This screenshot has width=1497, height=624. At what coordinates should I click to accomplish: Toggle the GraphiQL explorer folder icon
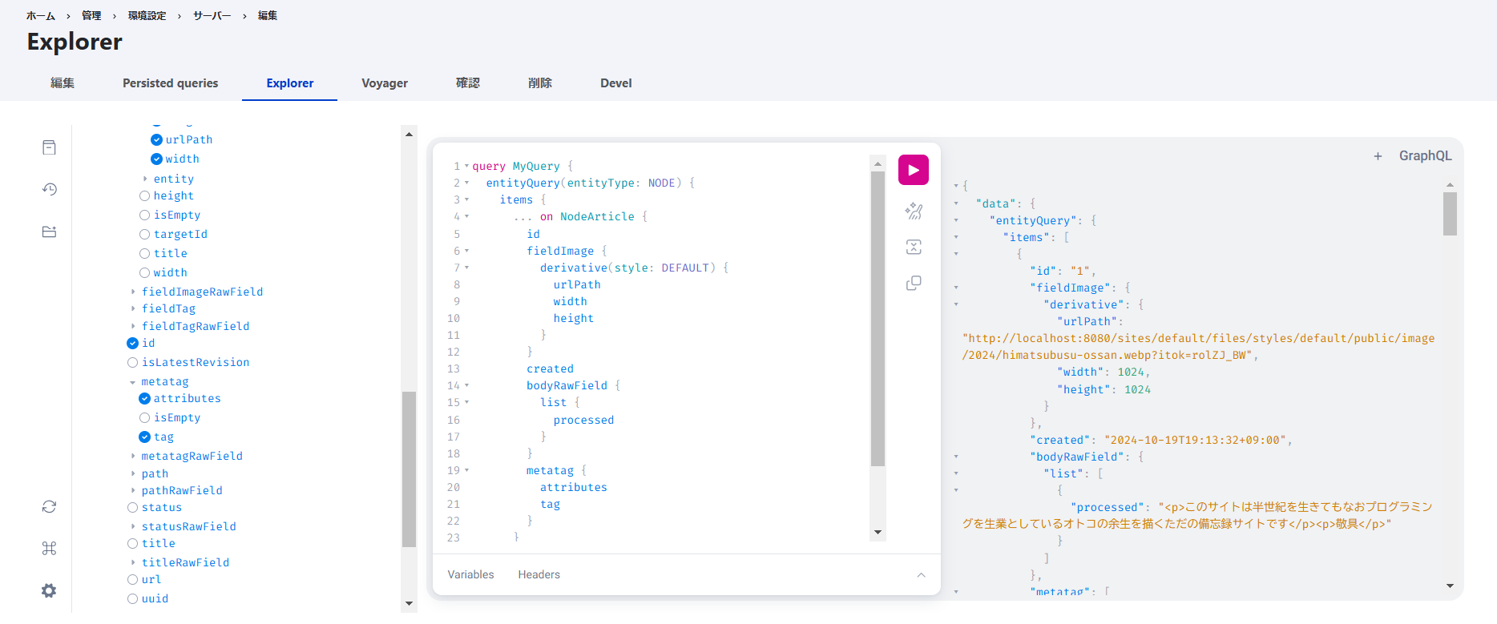tap(49, 231)
